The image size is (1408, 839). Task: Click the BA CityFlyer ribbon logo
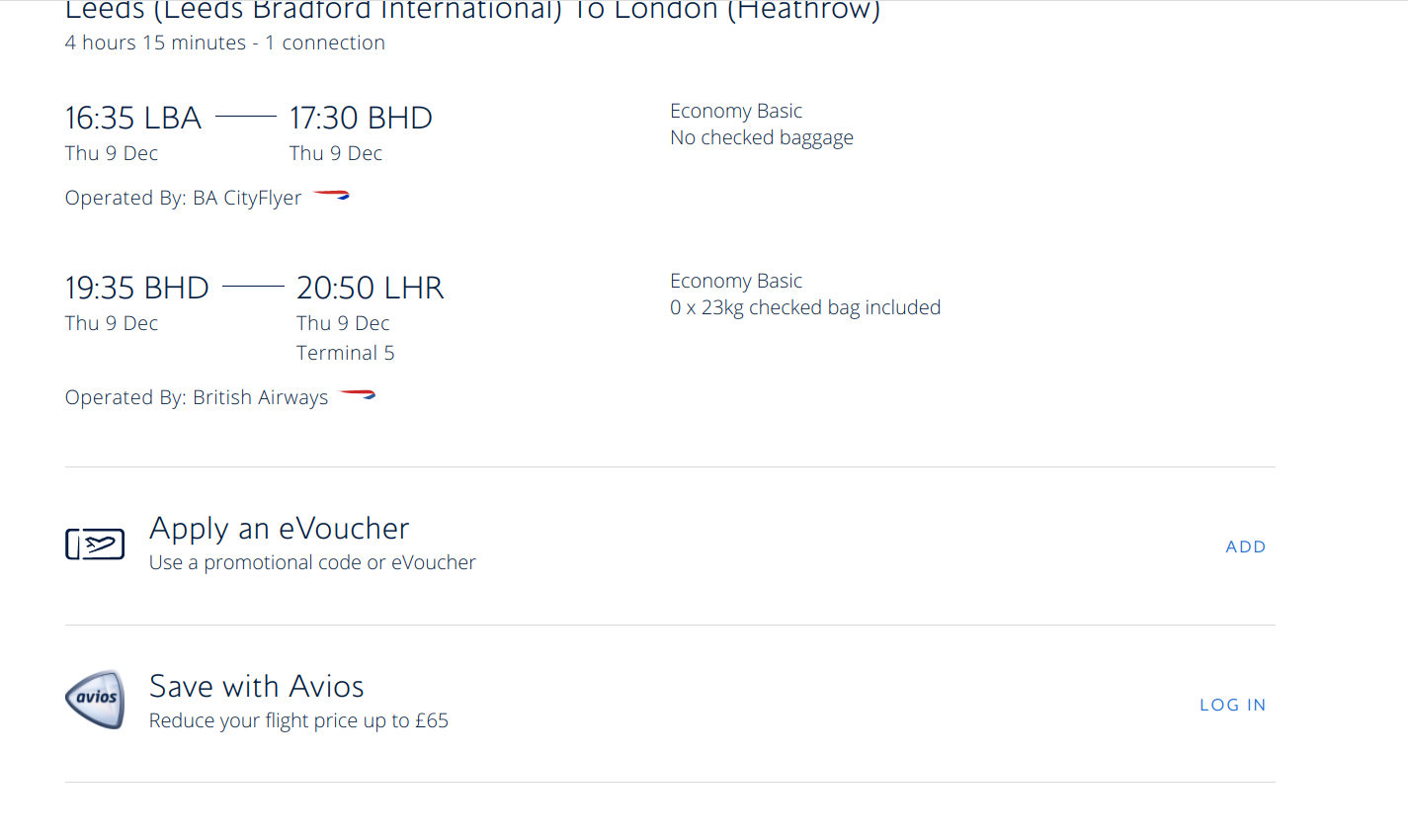[331, 196]
